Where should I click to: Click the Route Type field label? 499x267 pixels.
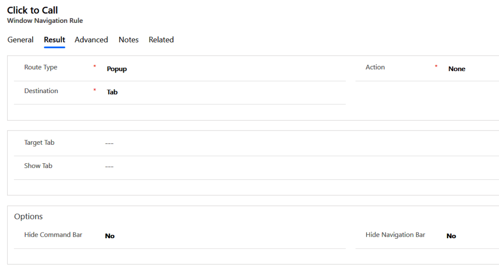click(41, 67)
